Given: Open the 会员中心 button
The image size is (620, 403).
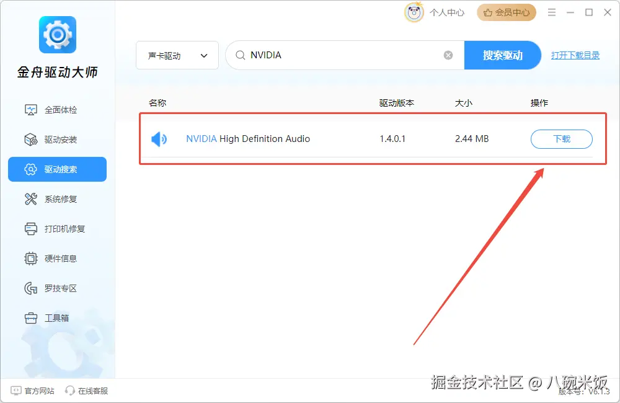Looking at the screenshot, I should tap(507, 12).
